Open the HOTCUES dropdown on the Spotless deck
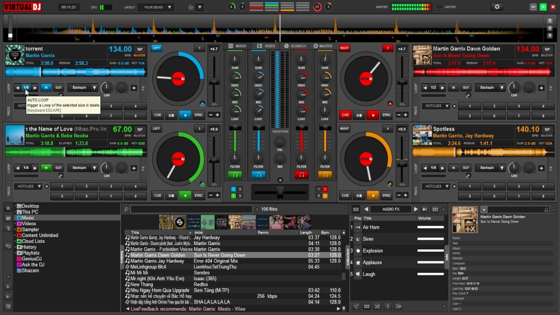560x315 pixels. pos(436,186)
